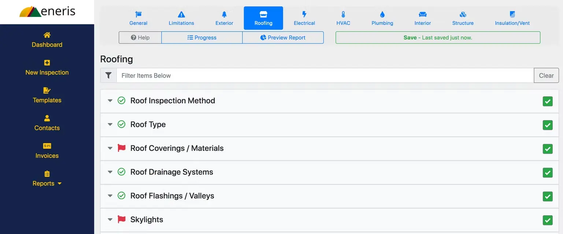
Task: Click the green check circle on Roof Inspection Method
Action: (x=121, y=100)
